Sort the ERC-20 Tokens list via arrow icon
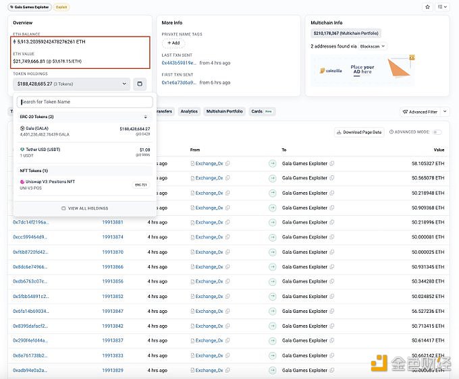The image size is (459, 379). coord(146,117)
